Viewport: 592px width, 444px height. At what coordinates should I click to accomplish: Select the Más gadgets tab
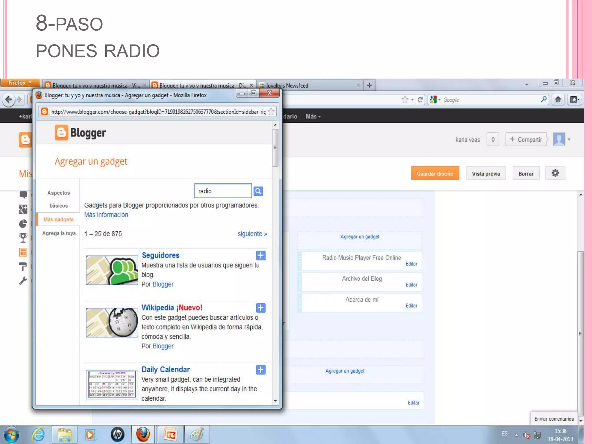coord(58,219)
